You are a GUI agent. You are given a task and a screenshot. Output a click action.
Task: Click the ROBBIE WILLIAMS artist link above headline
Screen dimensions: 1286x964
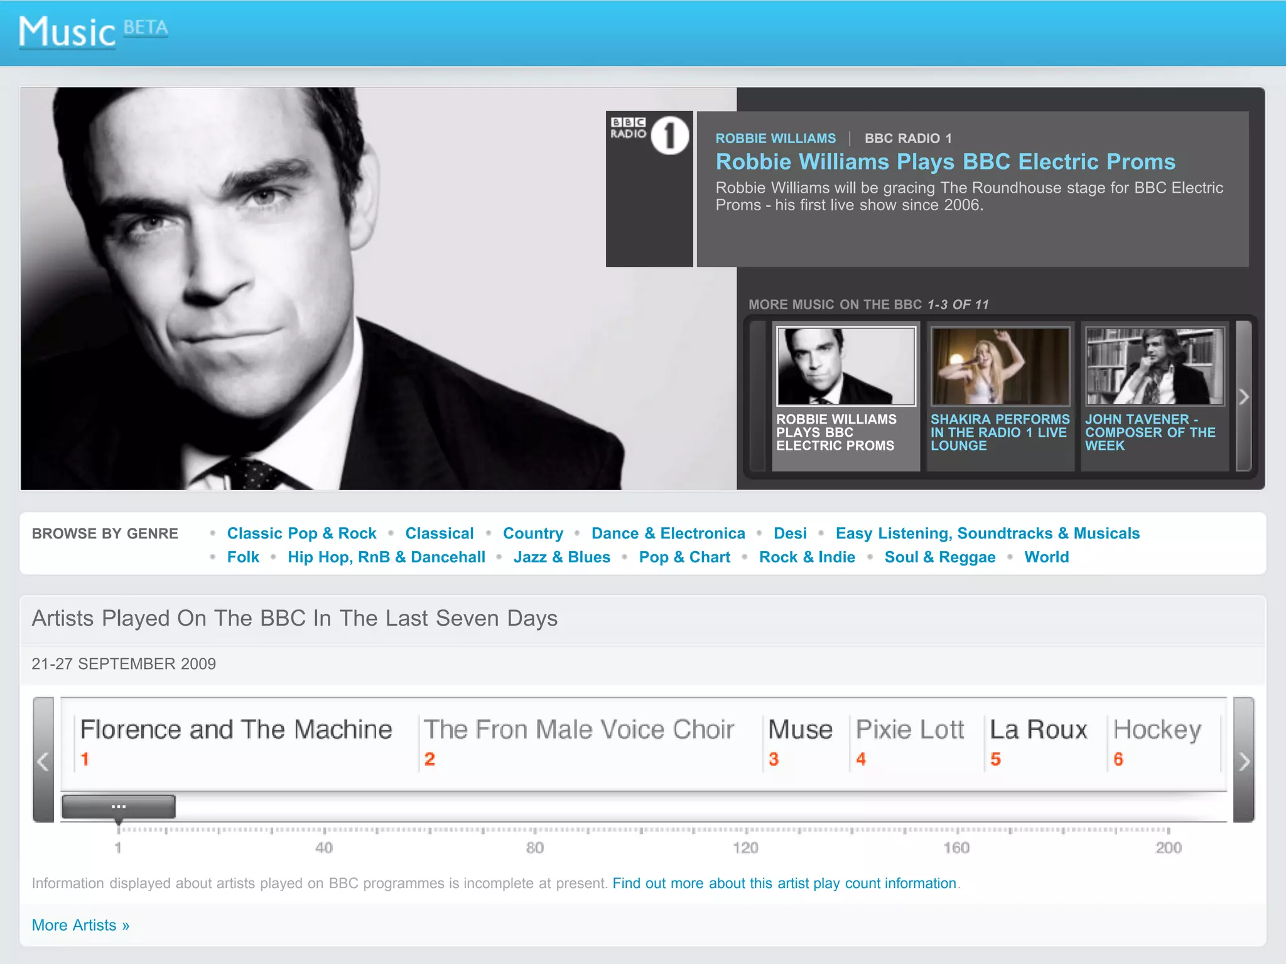775,139
